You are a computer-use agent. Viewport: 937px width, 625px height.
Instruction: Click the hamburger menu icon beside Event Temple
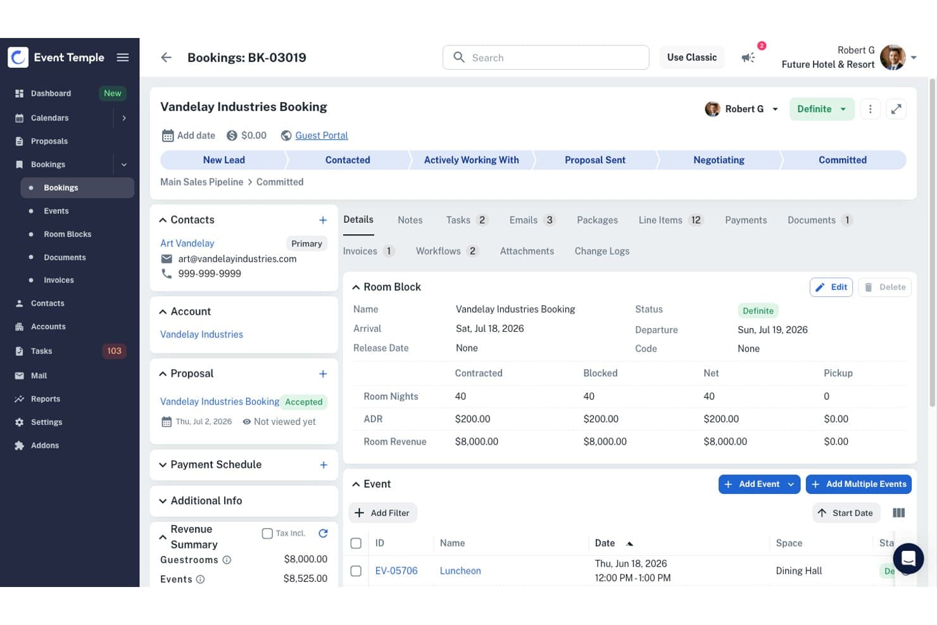pyautogui.click(x=123, y=58)
